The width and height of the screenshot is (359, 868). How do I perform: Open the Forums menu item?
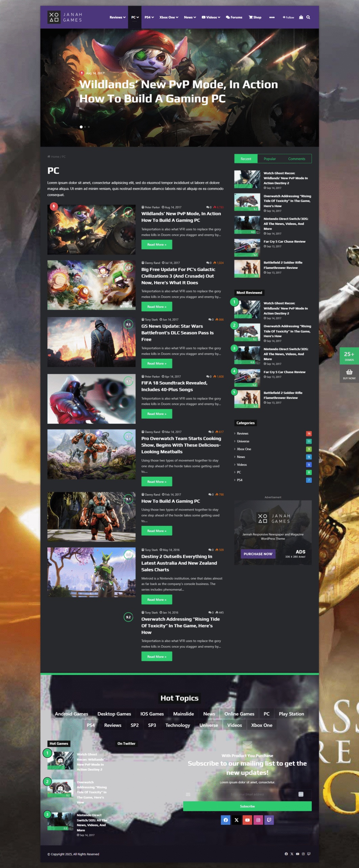pos(234,17)
